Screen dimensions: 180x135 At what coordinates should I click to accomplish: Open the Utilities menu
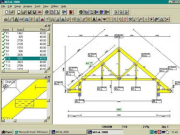pos(55,6)
